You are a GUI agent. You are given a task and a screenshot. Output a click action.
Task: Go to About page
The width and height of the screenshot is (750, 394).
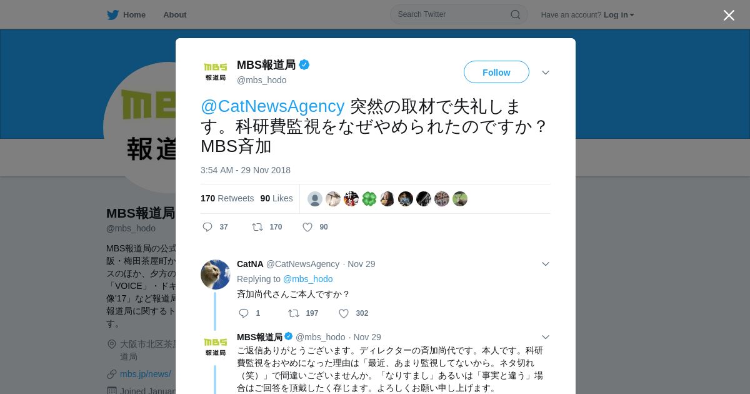pos(175,14)
